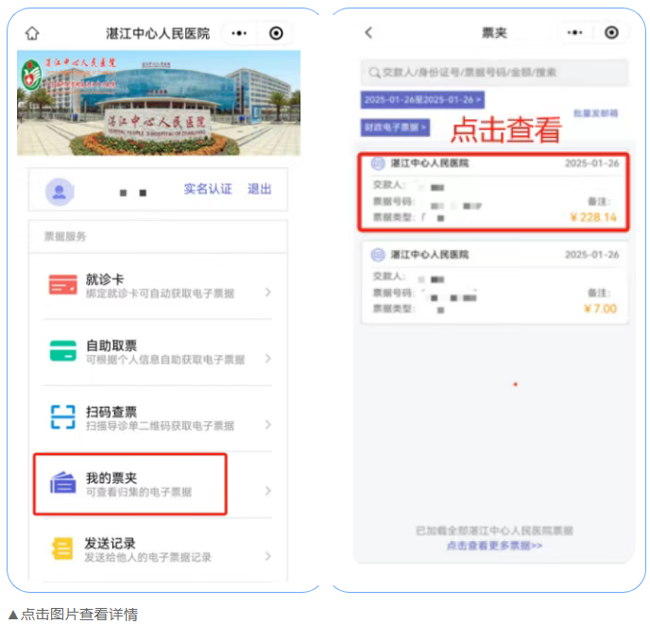Image resolution: width=650 pixels, height=624 pixels.
Task: Expand the 我的票夹 row chevron
Action: tap(267, 491)
